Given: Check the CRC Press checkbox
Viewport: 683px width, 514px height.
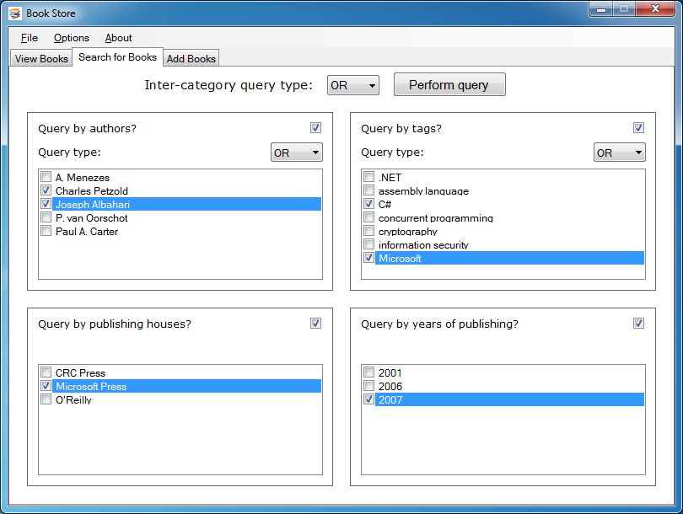Looking at the screenshot, I should pos(46,372).
